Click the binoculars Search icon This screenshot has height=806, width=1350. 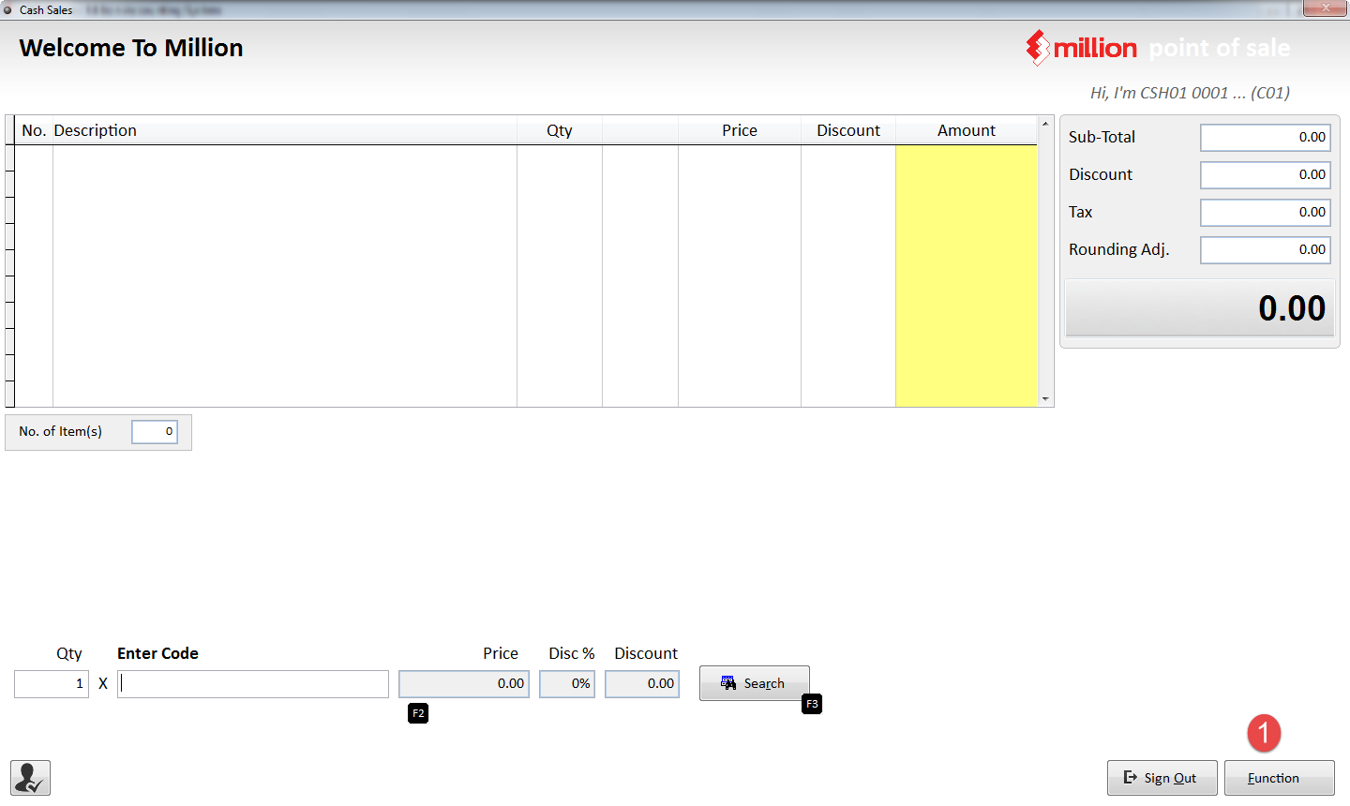coord(729,682)
